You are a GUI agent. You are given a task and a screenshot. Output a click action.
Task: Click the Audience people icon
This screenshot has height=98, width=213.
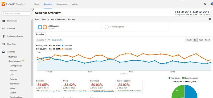click(x=4, y=52)
